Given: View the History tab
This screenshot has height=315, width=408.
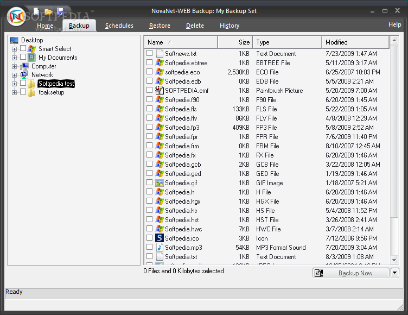Looking at the screenshot, I should point(229,26).
